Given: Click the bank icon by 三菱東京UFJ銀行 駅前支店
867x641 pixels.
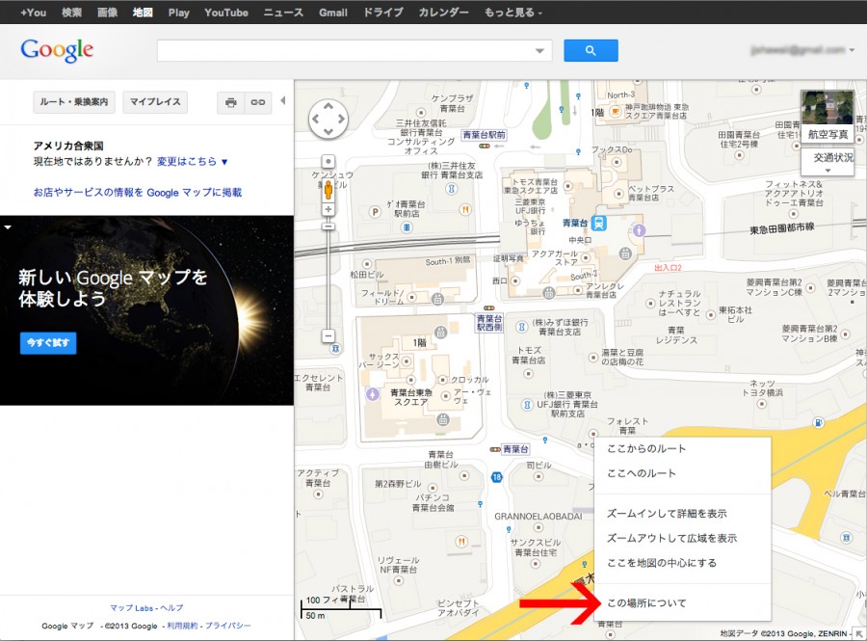Looking at the screenshot, I should tap(528, 405).
